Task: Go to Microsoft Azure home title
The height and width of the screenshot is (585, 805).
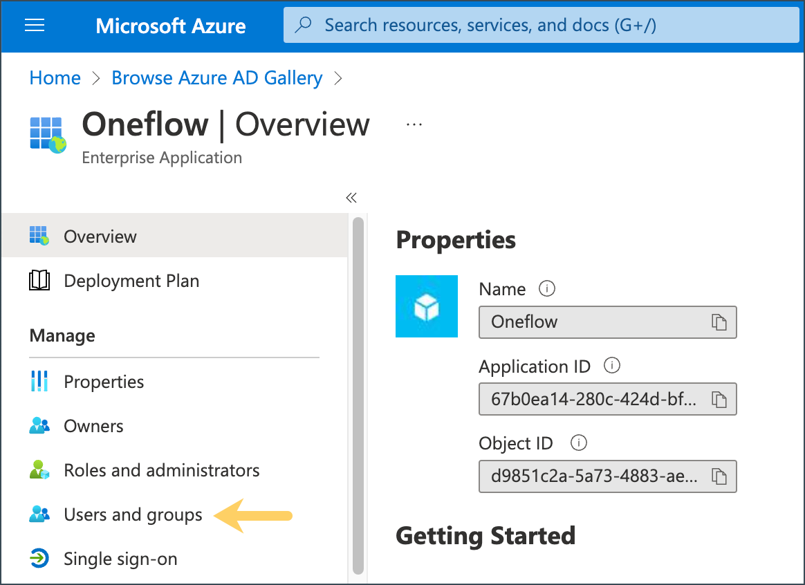Action: click(x=170, y=26)
